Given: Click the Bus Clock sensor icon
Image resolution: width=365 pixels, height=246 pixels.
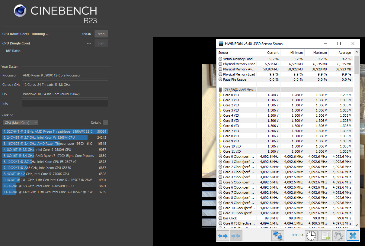Looking at the screenshot, I should 220,218.
